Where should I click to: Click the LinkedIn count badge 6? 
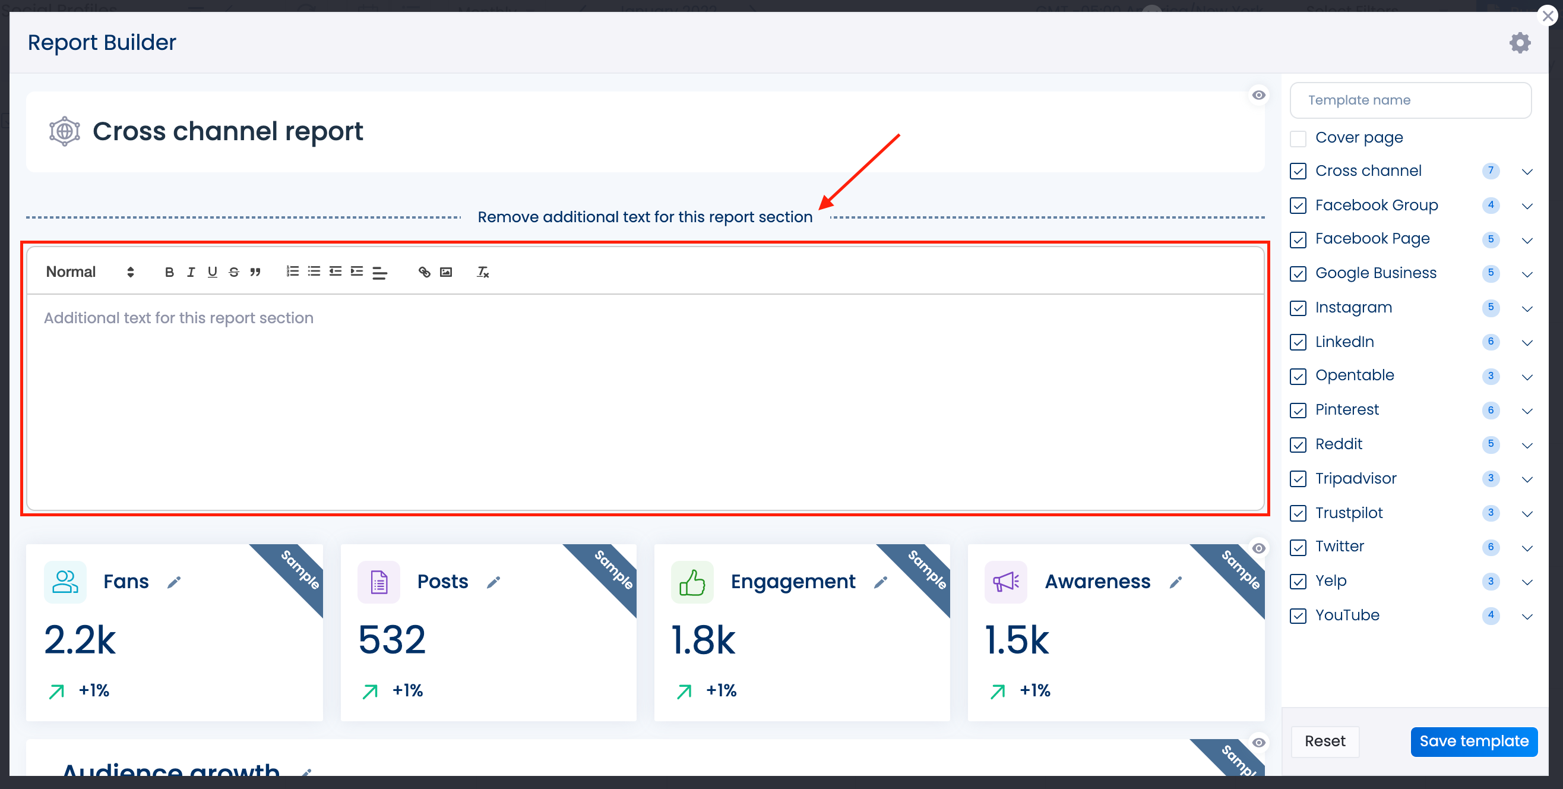click(1490, 342)
